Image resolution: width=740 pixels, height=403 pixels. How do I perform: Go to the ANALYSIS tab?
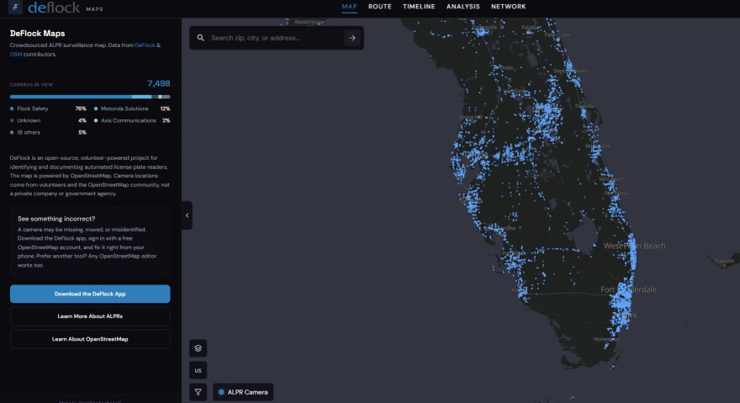click(x=463, y=7)
